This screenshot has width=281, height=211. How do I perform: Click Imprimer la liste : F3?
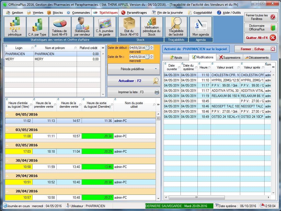(x=134, y=92)
